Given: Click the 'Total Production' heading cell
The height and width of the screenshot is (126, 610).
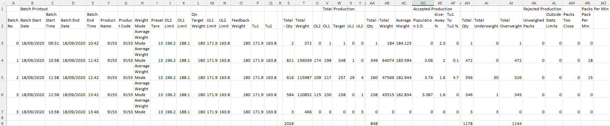Looking at the screenshot, I should (338, 9).
